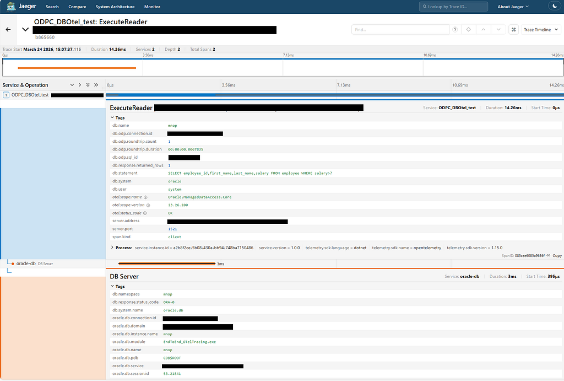564x381 pixels.
Task: Open the Trace Timeline view dropdown
Action: click(x=541, y=30)
